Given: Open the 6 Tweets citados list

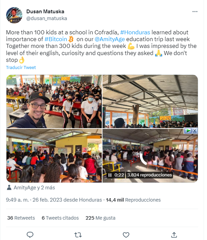Looking at the screenshot, I should 60,218.
